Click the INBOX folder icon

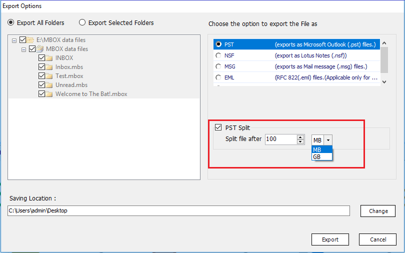coord(49,58)
